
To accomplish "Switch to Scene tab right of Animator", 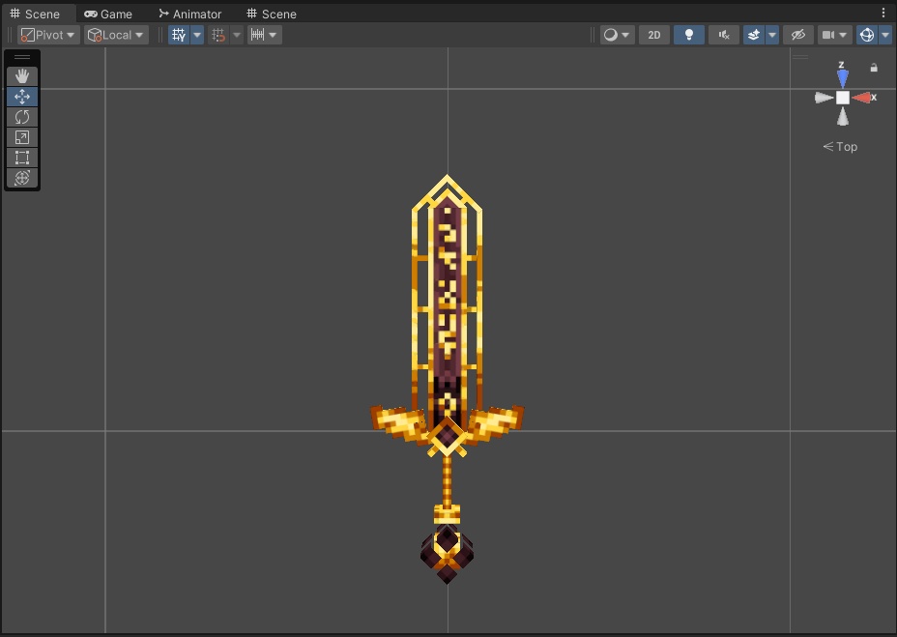I will click(x=272, y=14).
